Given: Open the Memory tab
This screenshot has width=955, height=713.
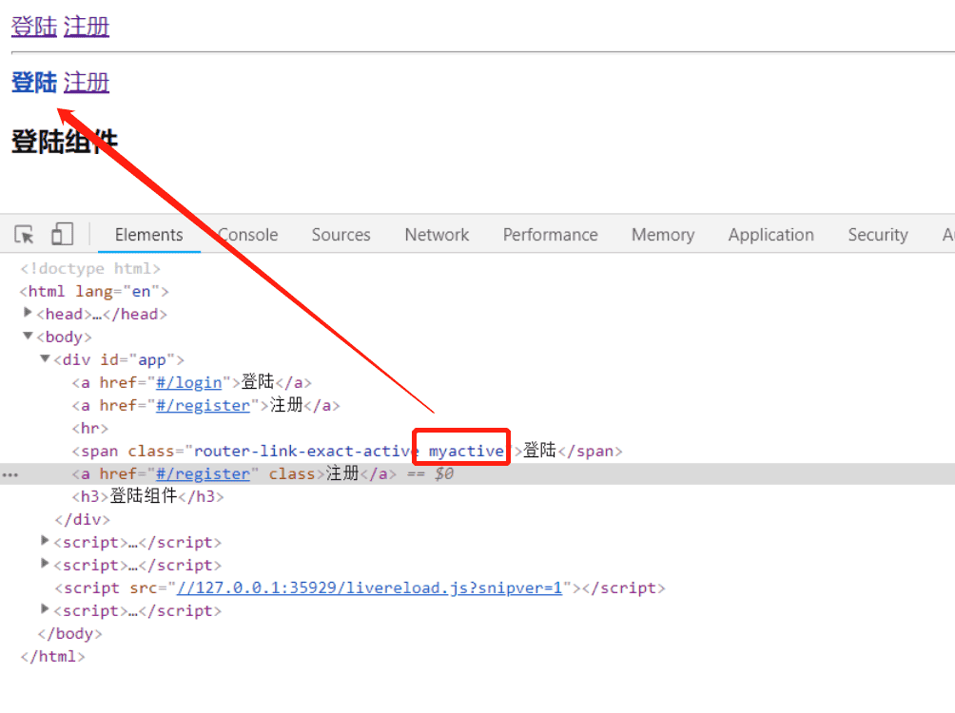Looking at the screenshot, I should point(663,235).
